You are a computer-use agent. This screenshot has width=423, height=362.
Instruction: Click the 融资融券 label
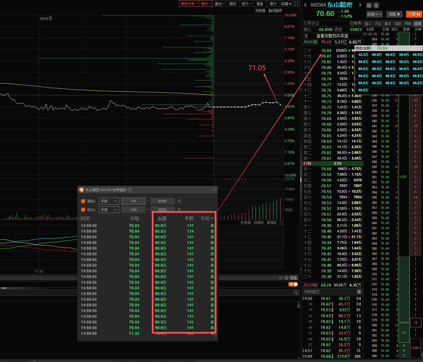pos(275,10)
